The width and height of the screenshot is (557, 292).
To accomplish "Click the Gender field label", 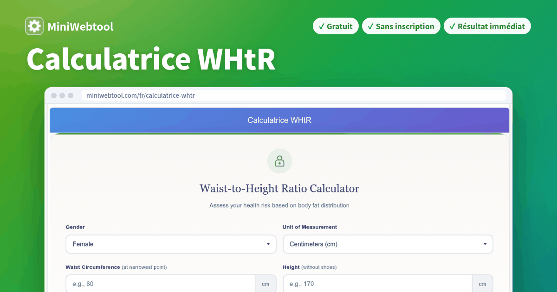I will point(75,227).
